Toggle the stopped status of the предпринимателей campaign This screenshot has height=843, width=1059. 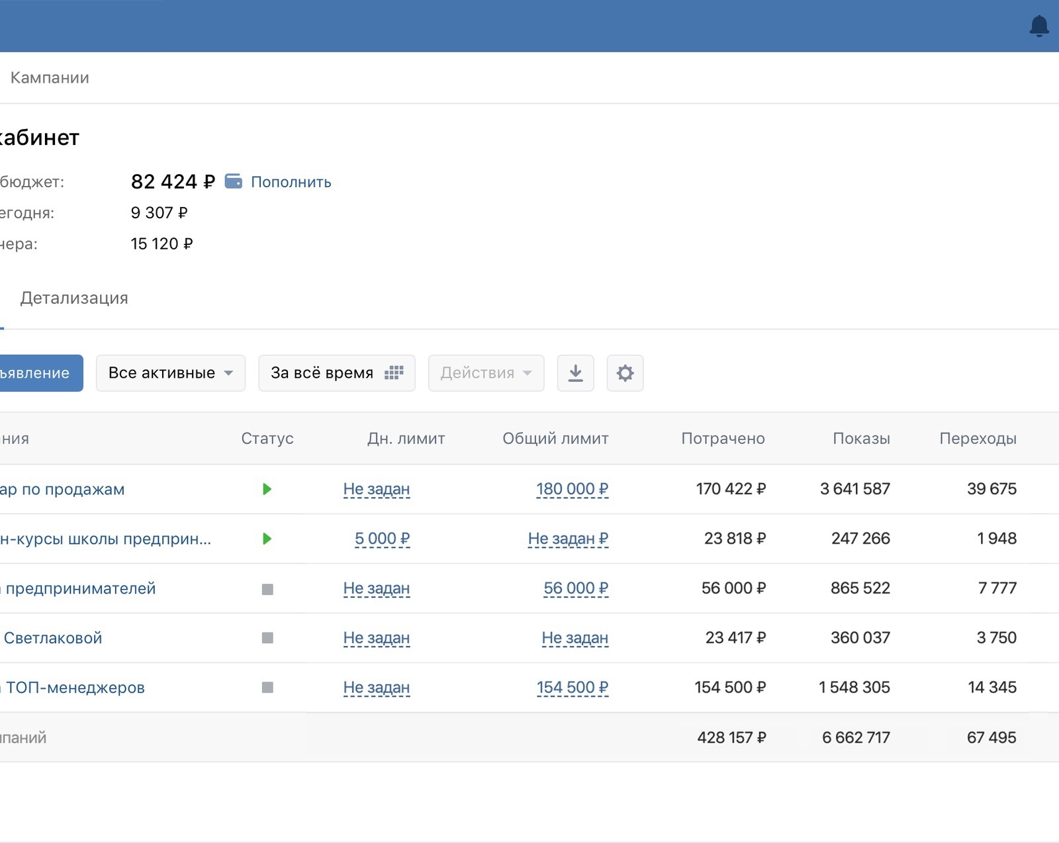point(267,589)
